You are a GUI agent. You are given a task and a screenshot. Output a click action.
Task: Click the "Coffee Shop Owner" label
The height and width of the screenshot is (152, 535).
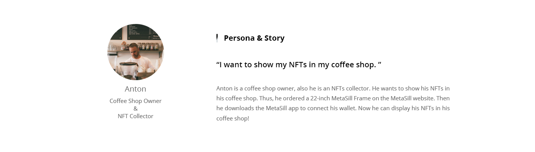coord(135,101)
